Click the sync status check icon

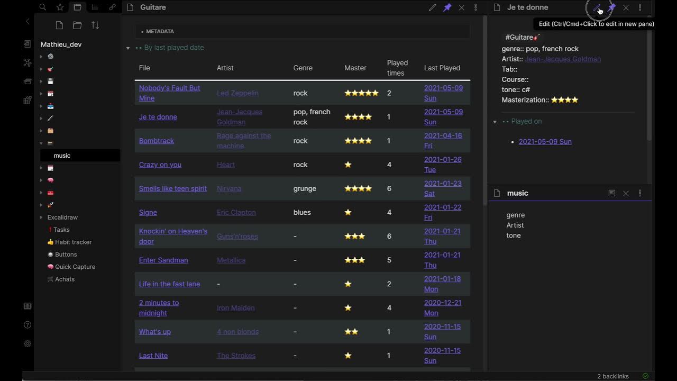645,376
